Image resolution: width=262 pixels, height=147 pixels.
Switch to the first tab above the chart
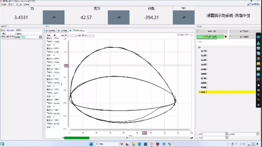tap(51, 31)
